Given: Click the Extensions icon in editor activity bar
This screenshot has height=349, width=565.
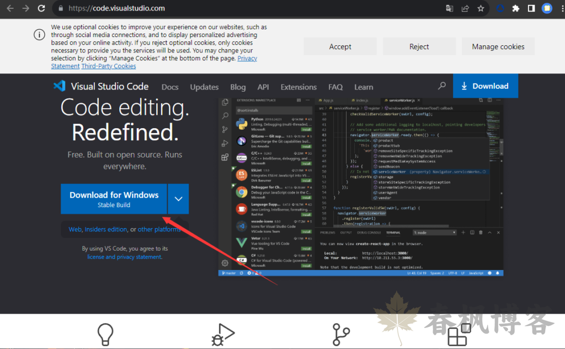Looking at the screenshot, I should (225, 157).
